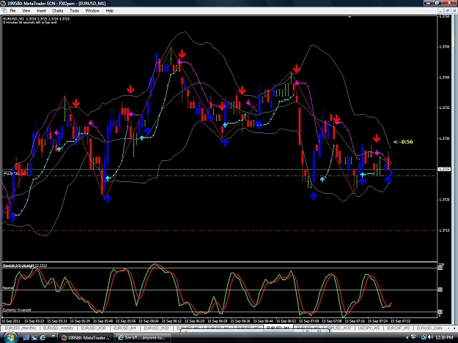Switch to the GBPUSD,M30 chart tab
Image resolution: width=458 pixels, height=343 pixels.
tap(339, 328)
